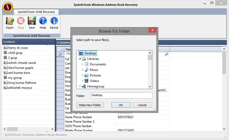Click the abhishek maurya contact card icon
The height and width of the screenshot is (140, 229).
point(6,87)
